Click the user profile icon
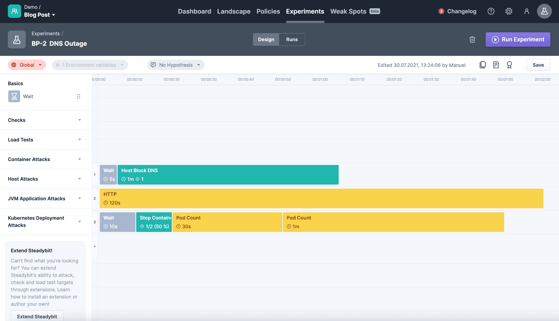 coord(526,11)
